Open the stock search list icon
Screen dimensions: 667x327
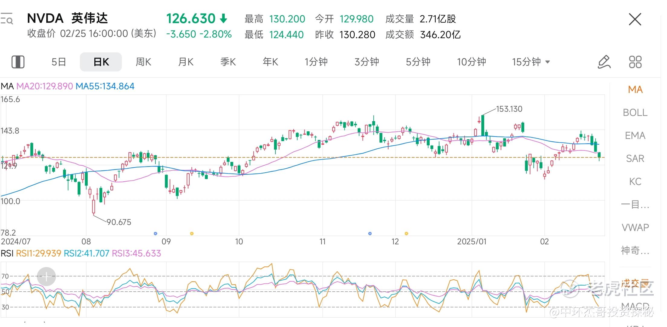click(7, 18)
